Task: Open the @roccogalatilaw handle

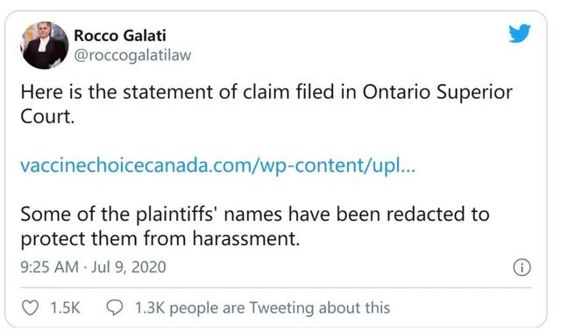Action: pyautogui.click(x=132, y=55)
